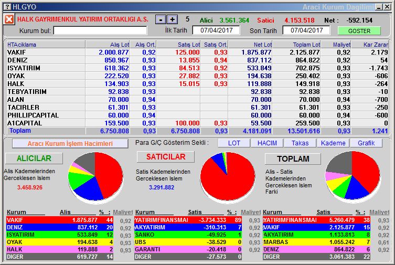Select the HALK row in top table
The image size is (395, 265).
click(197, 83)
